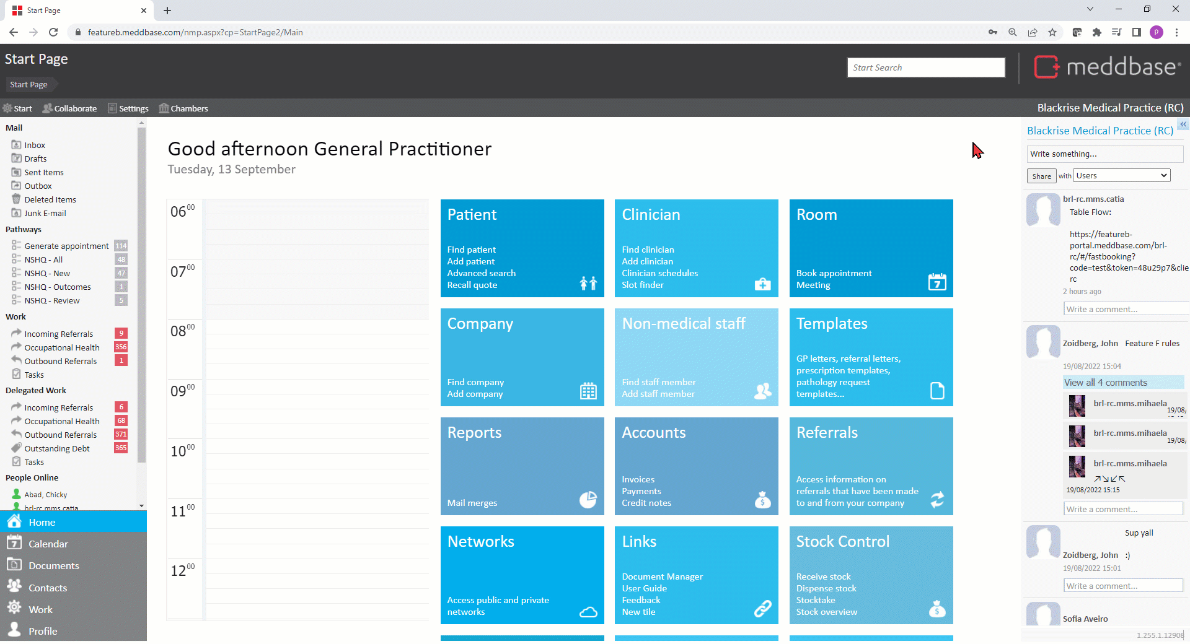Switch to the Calendar section
Viewport: 1190px width, 644px height.
tap(48, 544)
